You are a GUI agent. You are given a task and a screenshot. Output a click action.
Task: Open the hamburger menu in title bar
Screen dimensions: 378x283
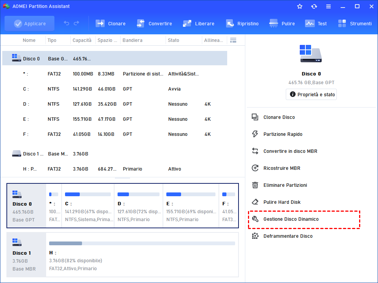328,6
